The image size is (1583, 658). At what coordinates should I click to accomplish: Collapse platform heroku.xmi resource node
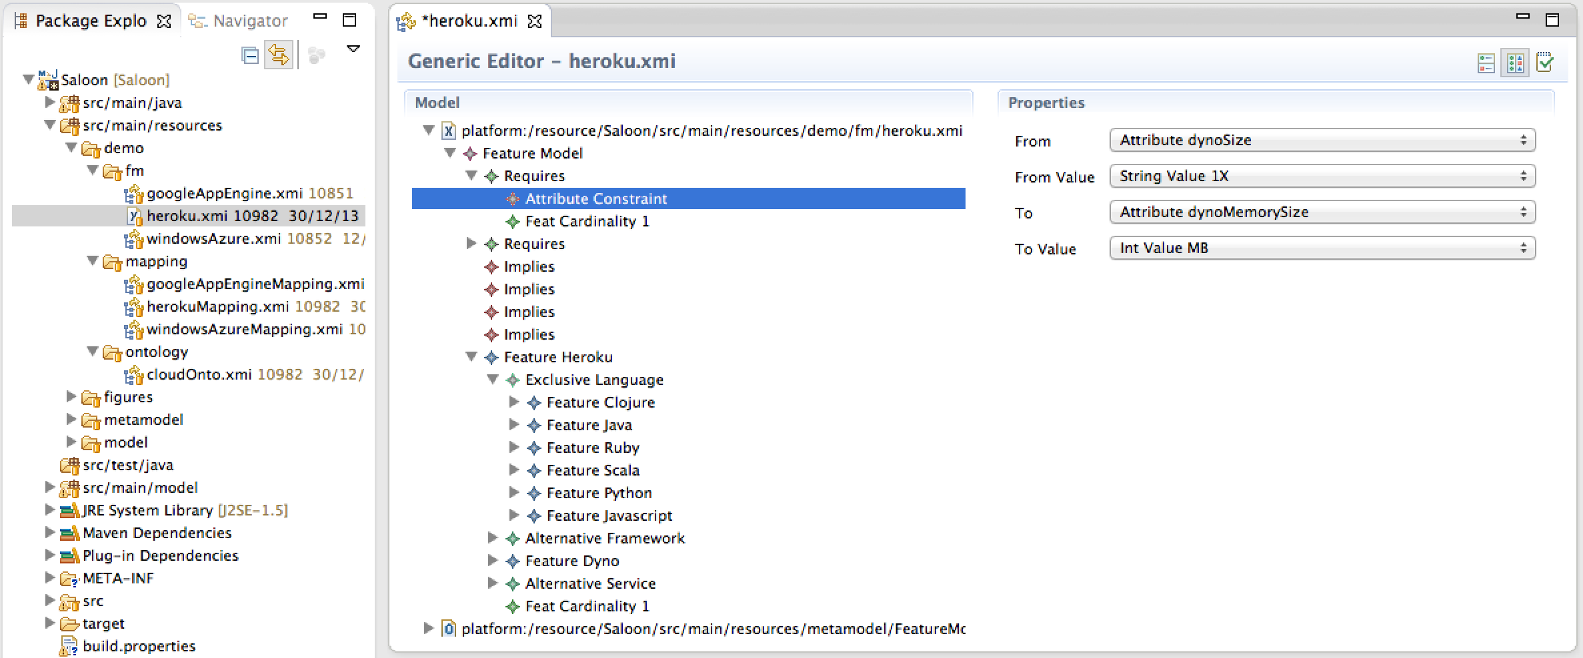coord(429,130)
